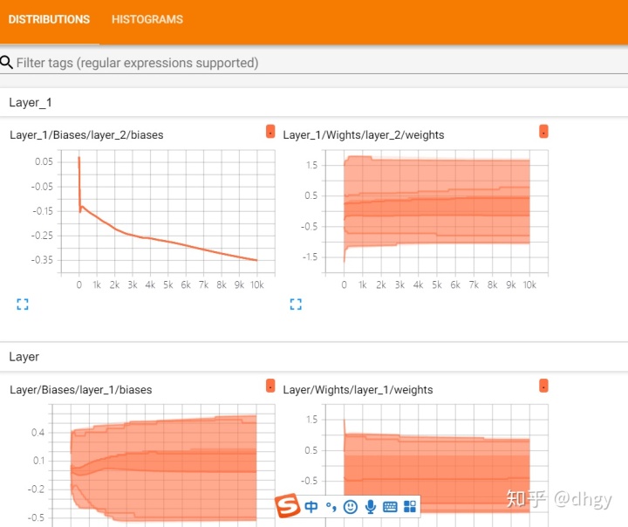Click run color swatch on layer_2 biases chart
The image size is (628, 527).
tap(270, 132)
